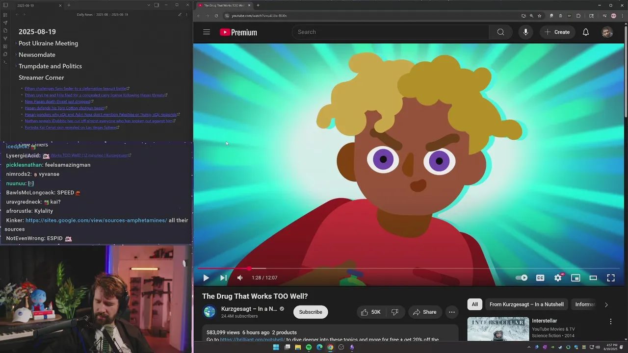
Task: Toggle Obsidian left sidebar
Action: (x=5, y=5)
